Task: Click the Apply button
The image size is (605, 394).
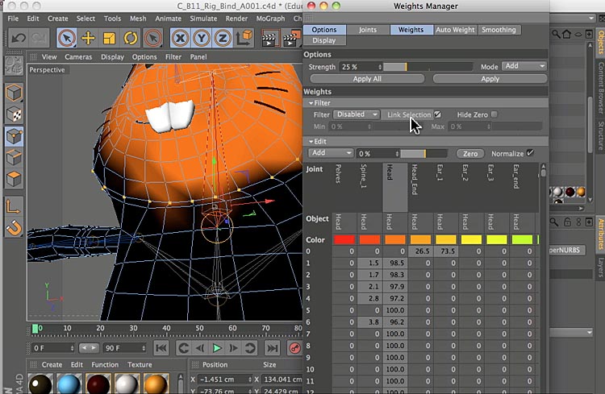Action: [x=490, y=79]
